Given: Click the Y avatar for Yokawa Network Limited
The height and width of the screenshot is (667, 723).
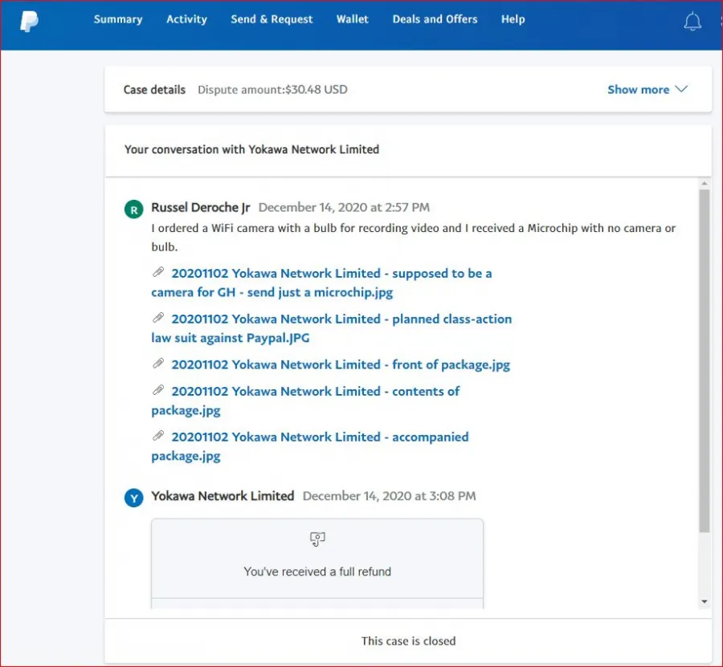Looking at the screenshot, I should click(x=133, y=498).
